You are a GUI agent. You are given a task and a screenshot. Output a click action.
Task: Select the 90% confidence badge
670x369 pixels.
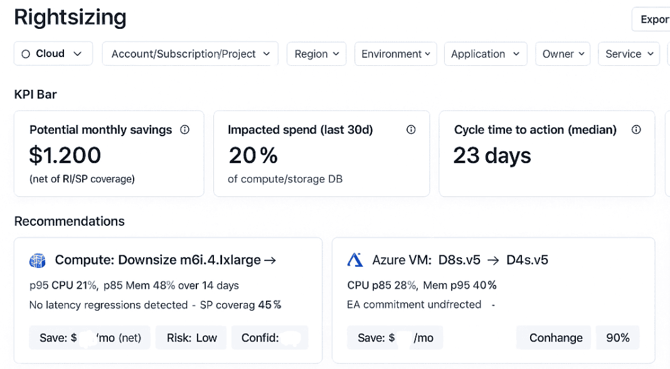click(x=618, y=337)
